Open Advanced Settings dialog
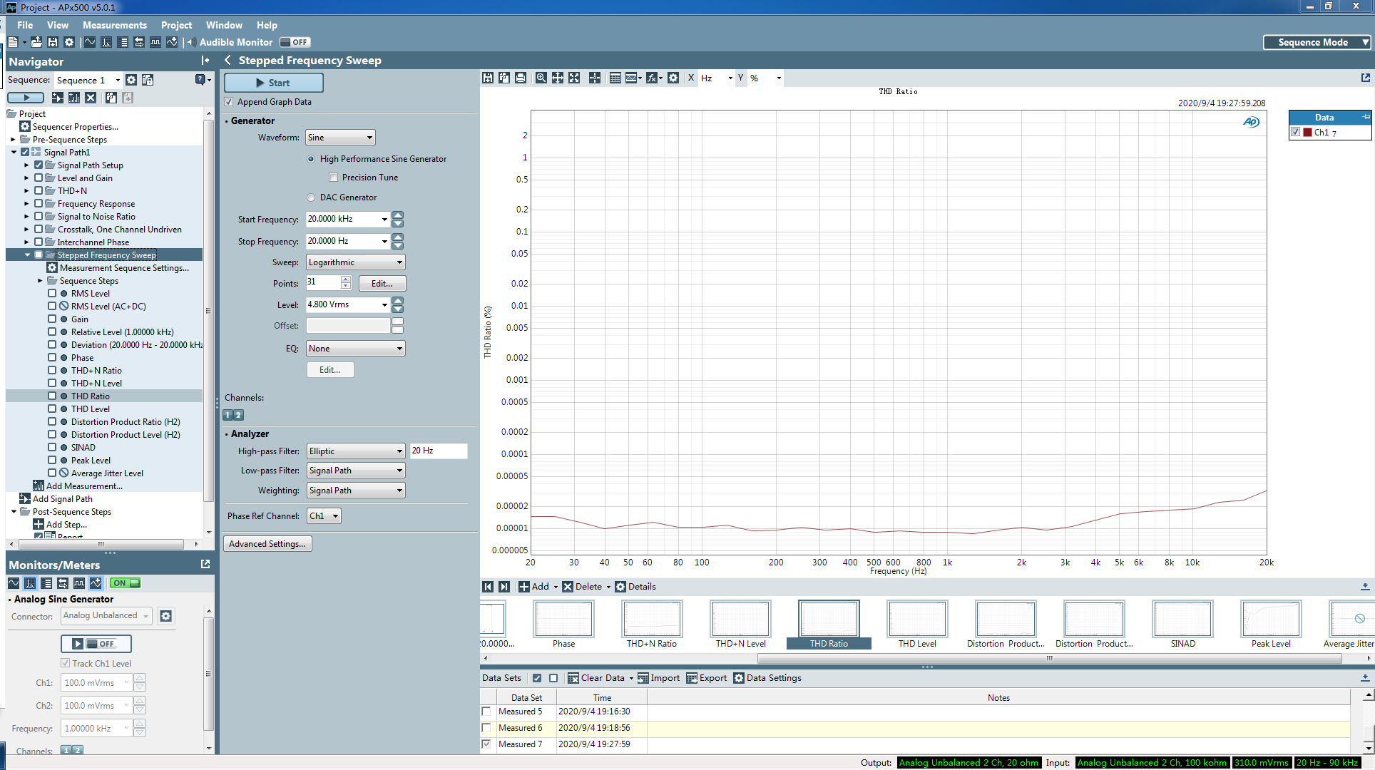Viewport: 1375px width, 770px height. [x=267, y=544]
